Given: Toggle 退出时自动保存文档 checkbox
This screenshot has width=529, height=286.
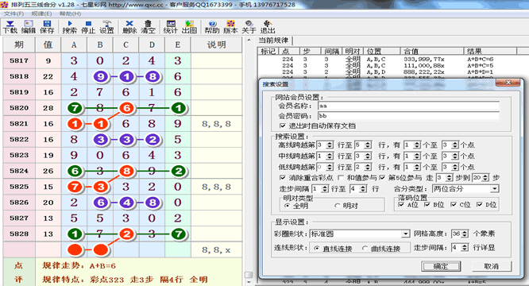Looking at the screenshot, I should coord(283,126).
